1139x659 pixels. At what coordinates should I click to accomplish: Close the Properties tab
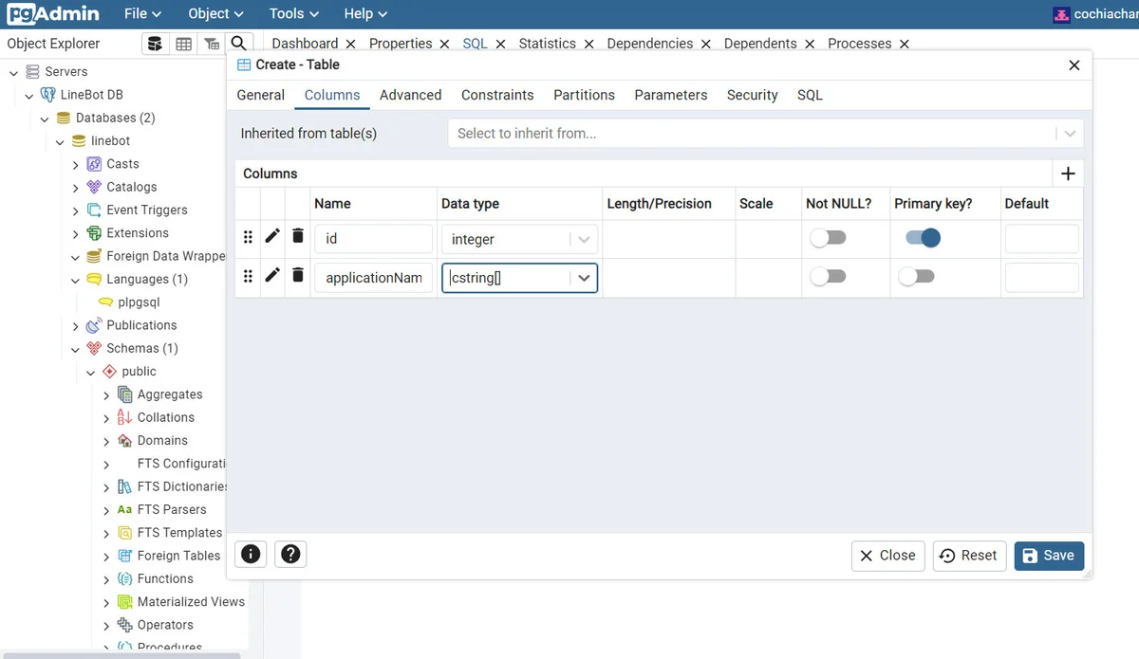pos(444,44)
